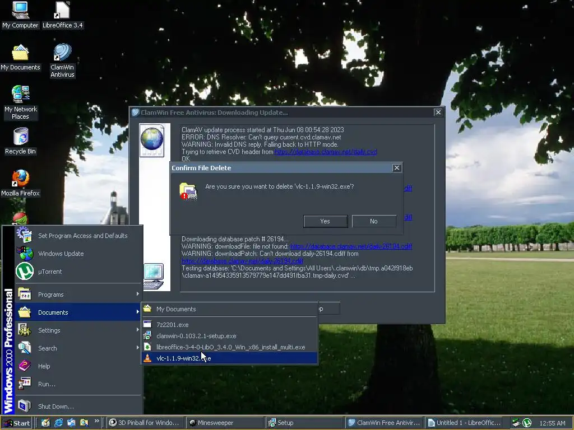The image size is (574, 430).
Task: Switch to ClamWin Free Antivirus taskbar button
Action: (384, 423)
